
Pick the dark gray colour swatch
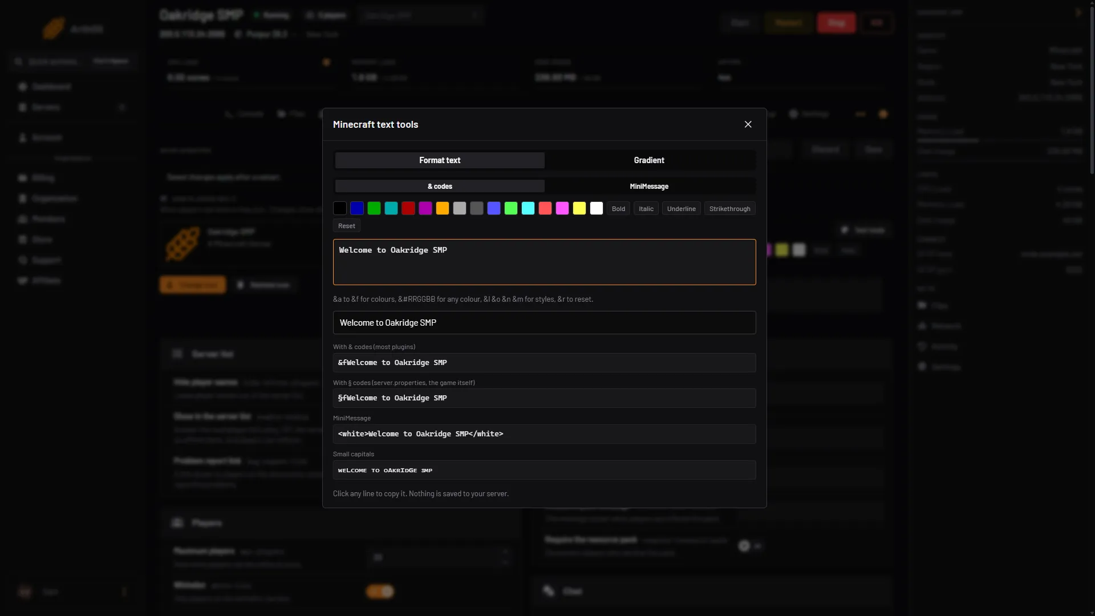pos(477,209)
